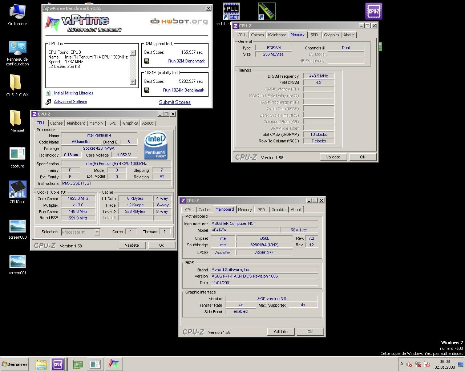Screen dimensions: 465x372
Task: Click the model field <P4T-F>
Action: point(245,230)
